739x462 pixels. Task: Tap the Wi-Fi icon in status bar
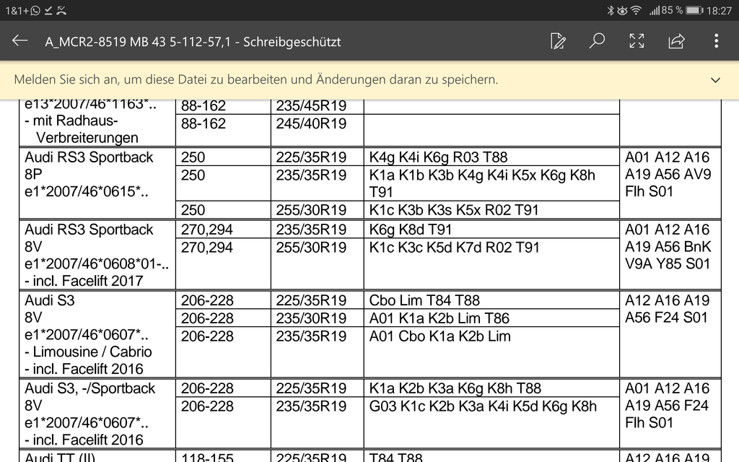[x=636, y=10]
